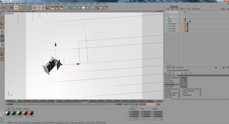The image size is (229, 124).
Task: Open the Tags menu in Objects manager
Action: pyautogui.click(x=189, y=9)
